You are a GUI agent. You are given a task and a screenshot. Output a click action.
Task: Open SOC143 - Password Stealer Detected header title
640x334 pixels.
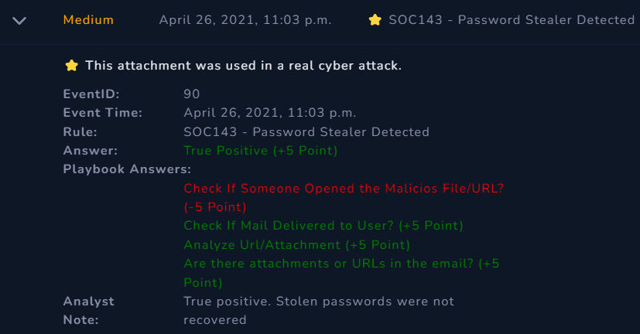512,20
